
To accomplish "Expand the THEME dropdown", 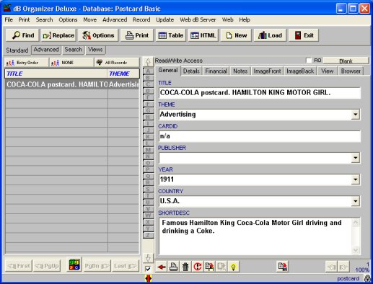I will click(x=355, y=115).
